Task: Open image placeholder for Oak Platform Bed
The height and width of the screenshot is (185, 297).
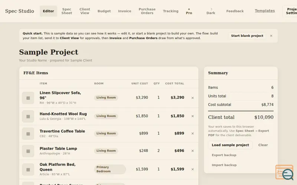Action: coord(28,169)
